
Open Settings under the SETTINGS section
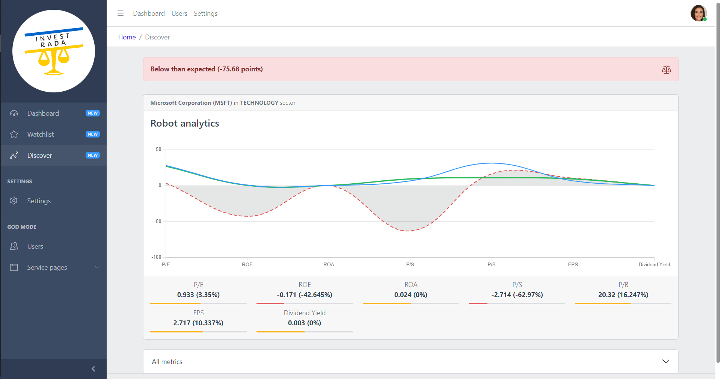[x=54, y=201]
